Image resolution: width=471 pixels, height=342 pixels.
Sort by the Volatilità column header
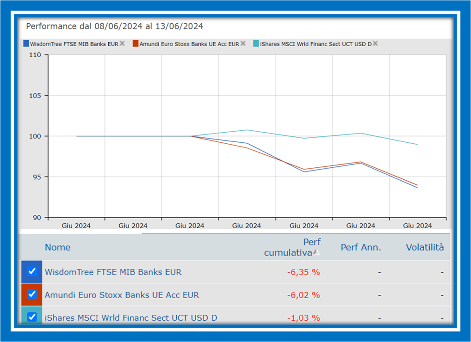[x=425, y=247]
